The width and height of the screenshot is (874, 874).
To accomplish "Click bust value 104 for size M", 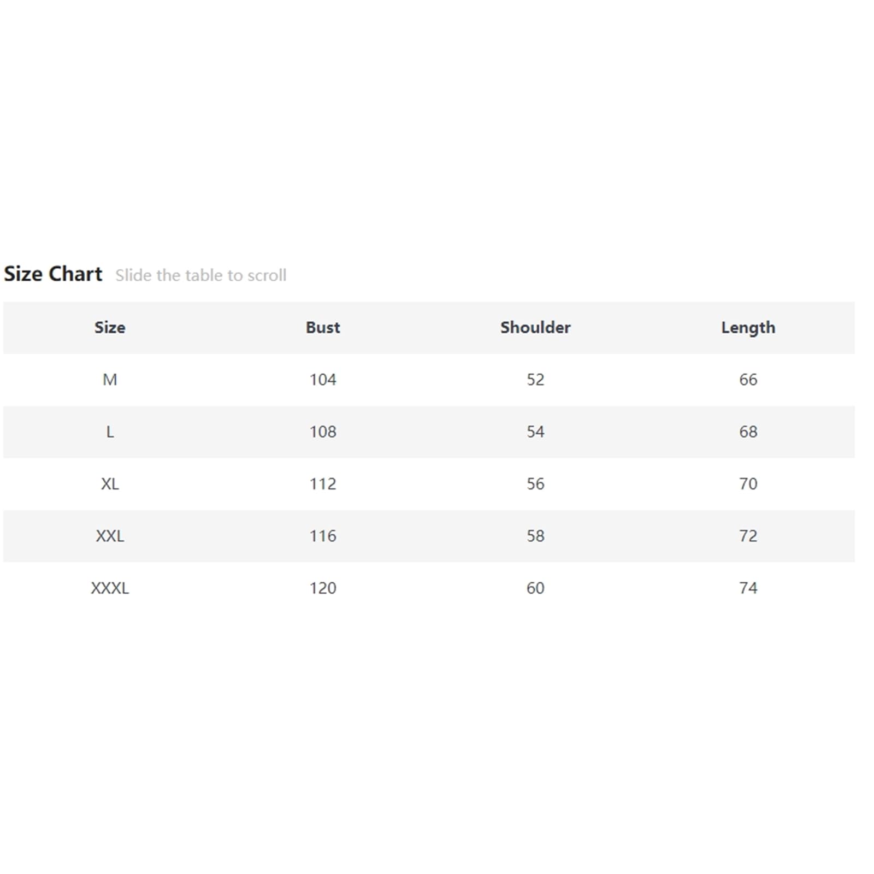I will pyautogui.click(x=323, y=380).
